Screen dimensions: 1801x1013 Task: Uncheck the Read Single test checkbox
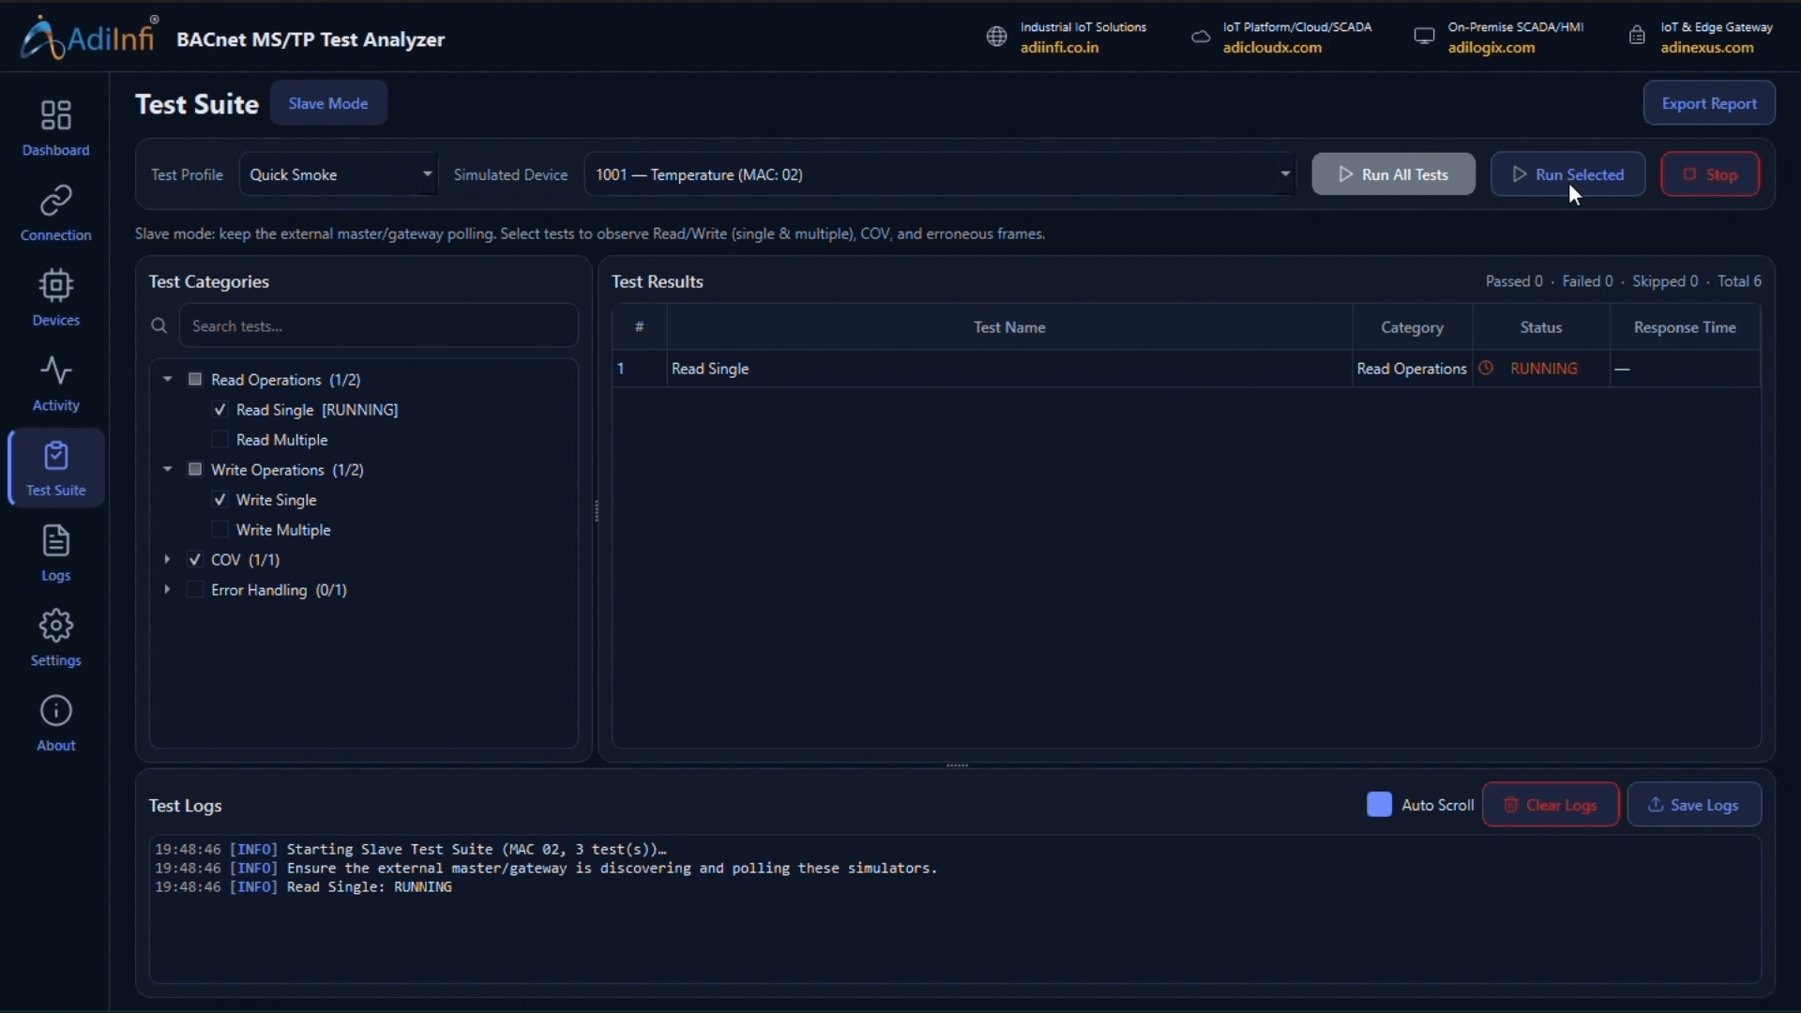coord(219,410)
